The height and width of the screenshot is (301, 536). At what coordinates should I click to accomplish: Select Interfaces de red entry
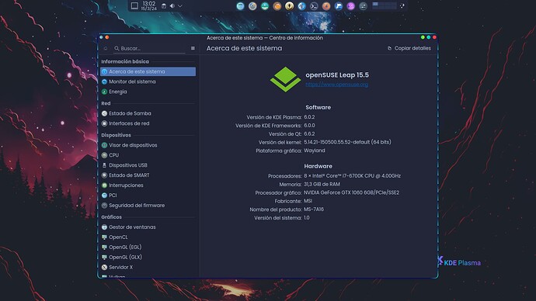click(x=148, y=123)
